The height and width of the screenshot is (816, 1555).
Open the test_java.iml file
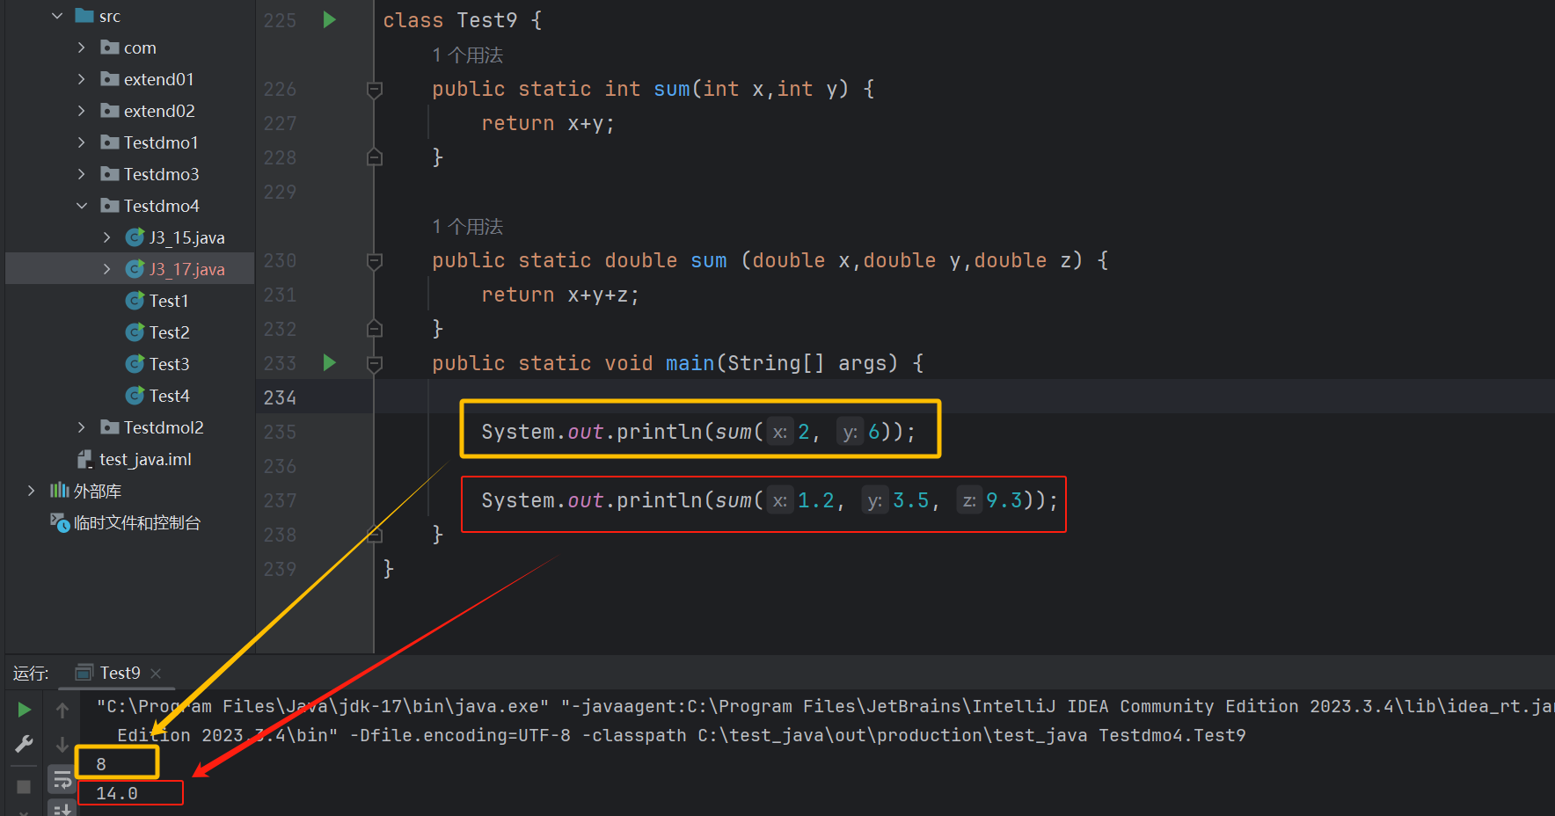coord(135,459)
